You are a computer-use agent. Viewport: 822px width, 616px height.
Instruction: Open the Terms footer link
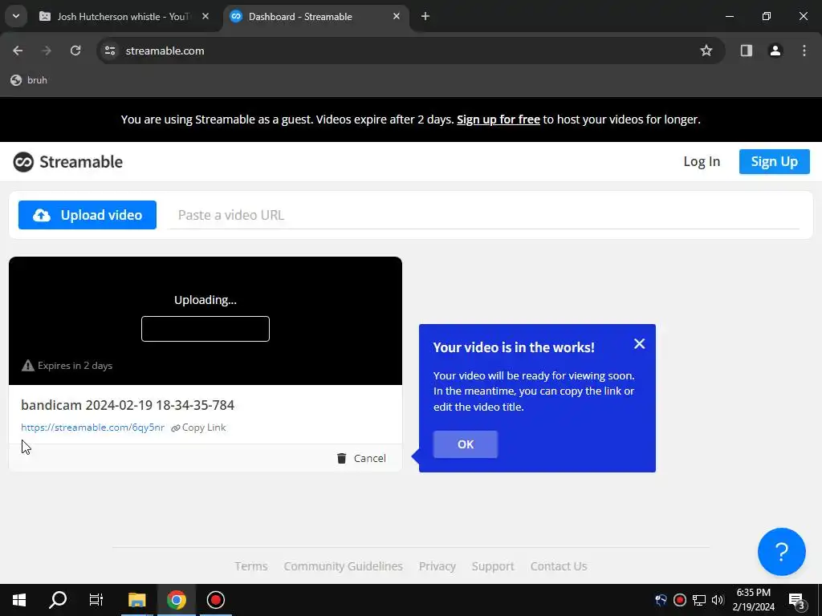tap(251, 566)
